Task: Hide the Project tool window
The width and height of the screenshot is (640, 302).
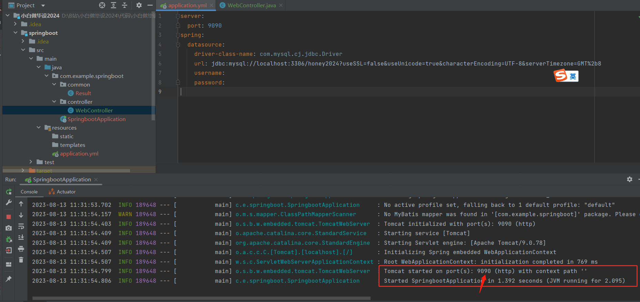Action: coord(150,5)
